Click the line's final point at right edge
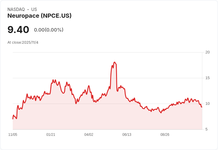The height and width of the screenshot is (150, 218). click(x=202, y=107)
